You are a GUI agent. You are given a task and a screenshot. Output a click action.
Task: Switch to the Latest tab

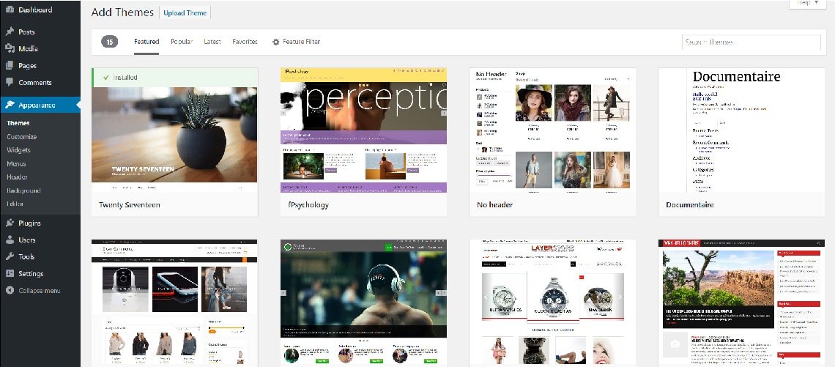click(x=212, y=42)
